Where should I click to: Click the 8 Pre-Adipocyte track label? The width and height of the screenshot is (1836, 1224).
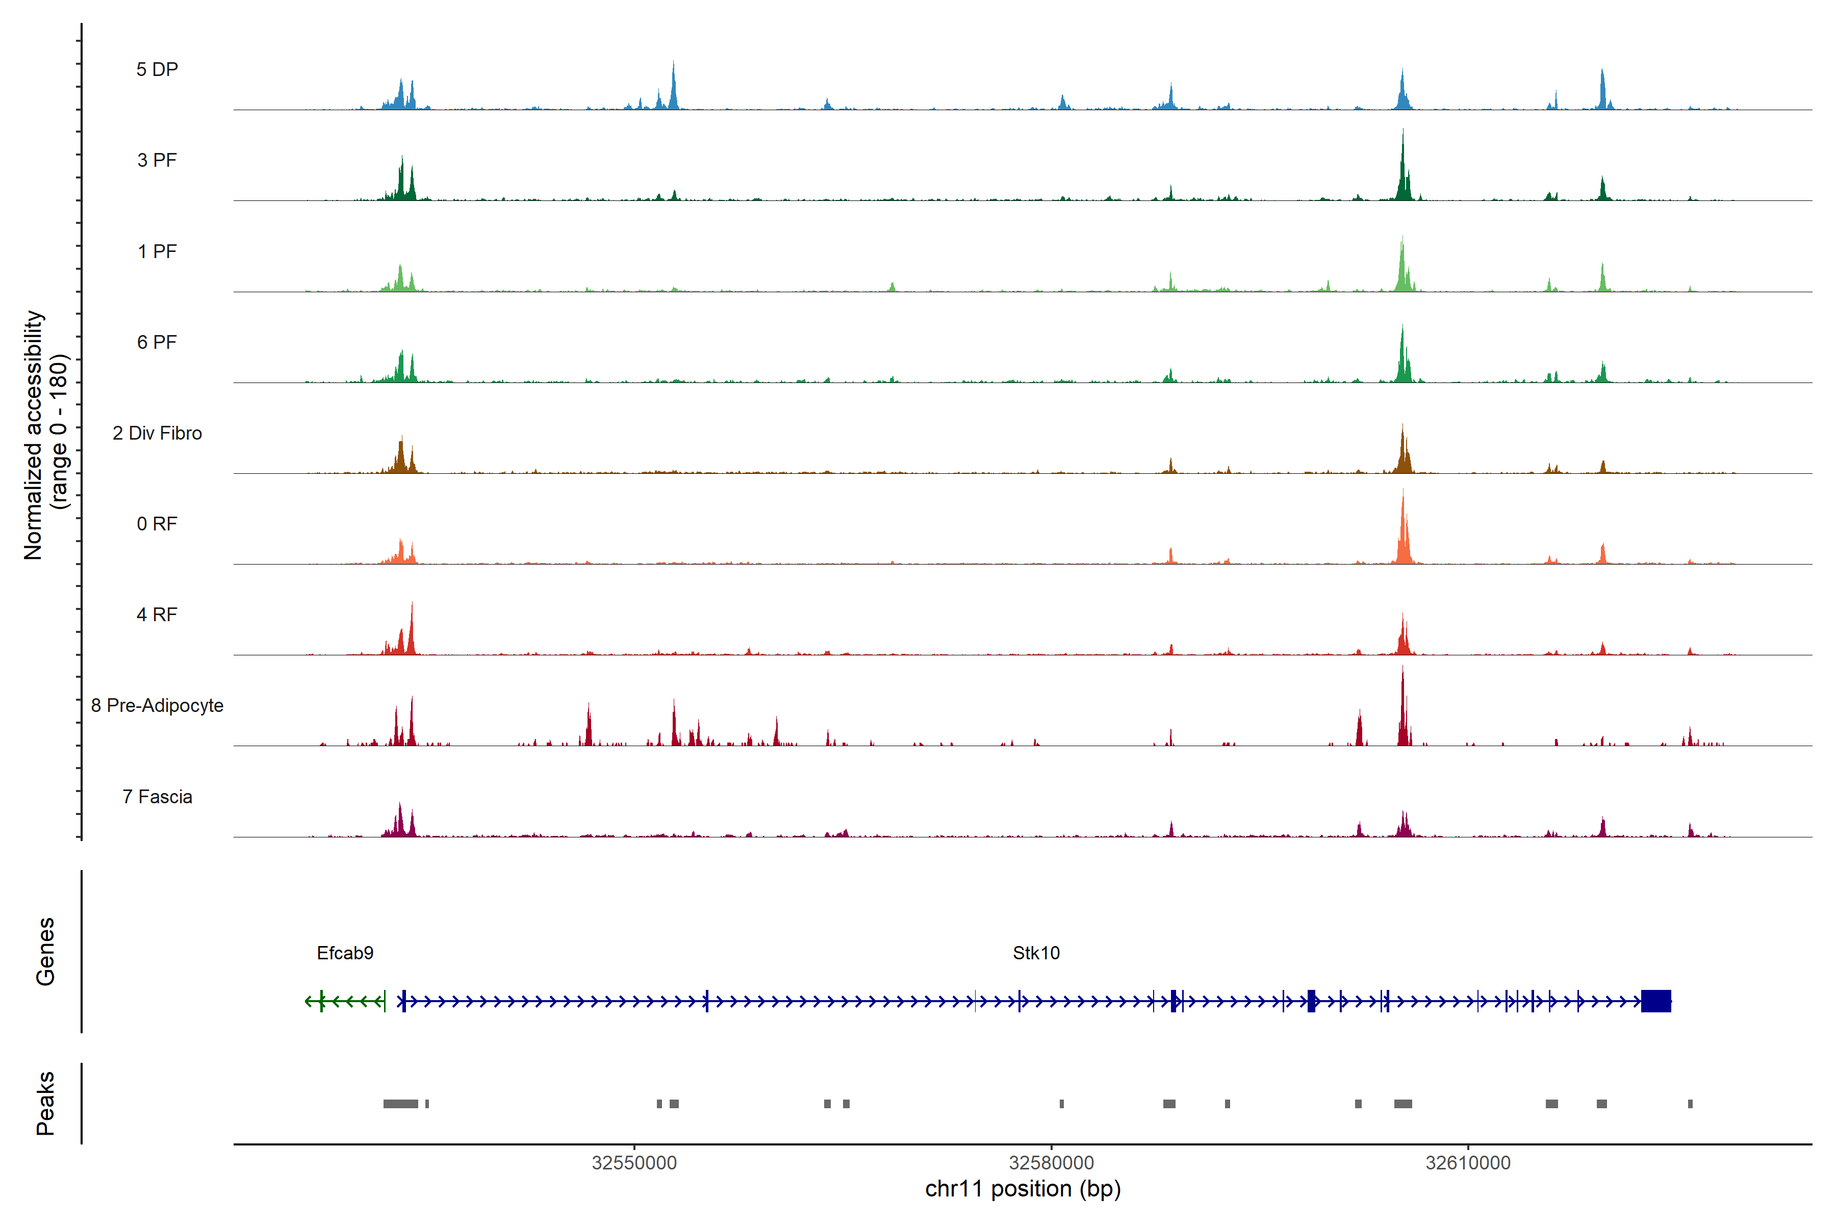pos(157,706)
